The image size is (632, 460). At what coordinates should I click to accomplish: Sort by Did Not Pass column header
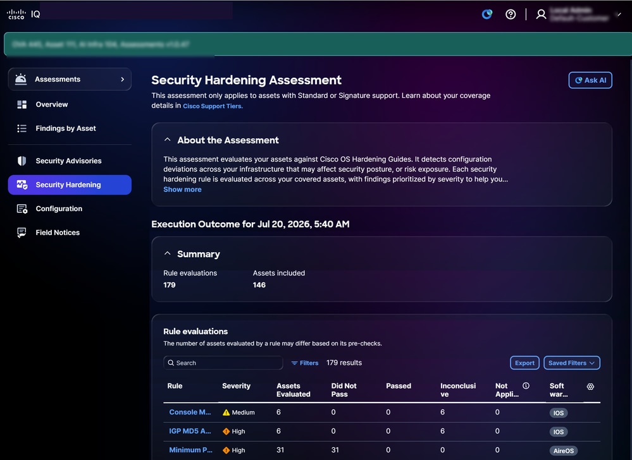[344, 390]
